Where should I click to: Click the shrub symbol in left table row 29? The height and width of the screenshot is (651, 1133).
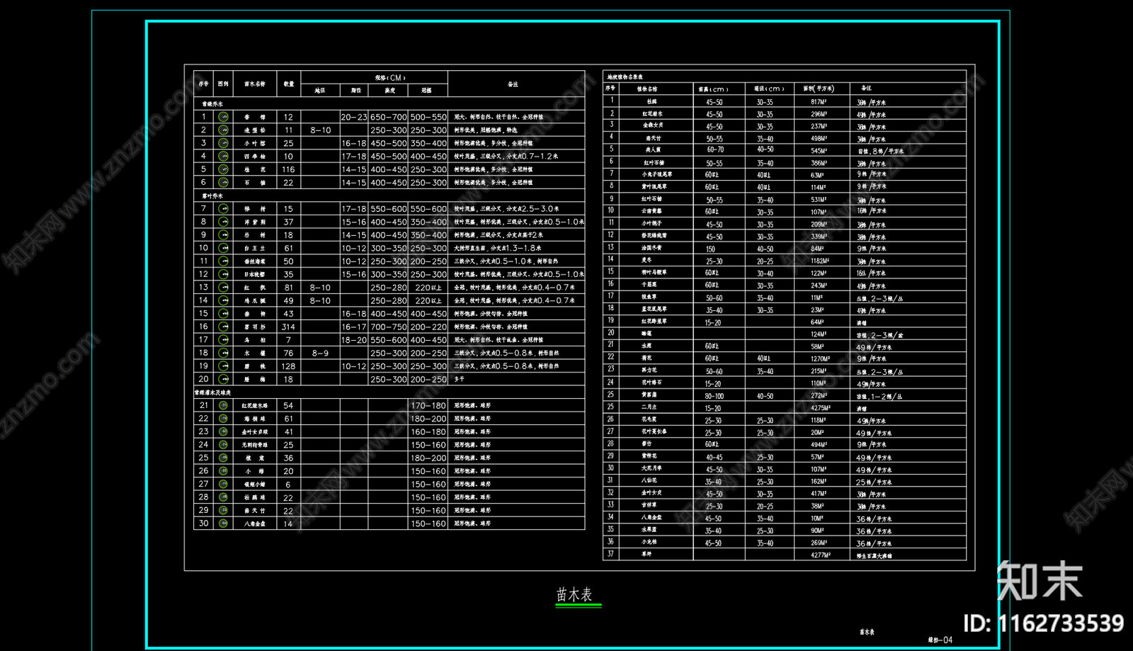click(x=223, y=510)
